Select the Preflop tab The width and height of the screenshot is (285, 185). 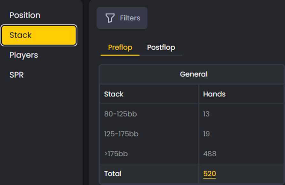point(120,47)
